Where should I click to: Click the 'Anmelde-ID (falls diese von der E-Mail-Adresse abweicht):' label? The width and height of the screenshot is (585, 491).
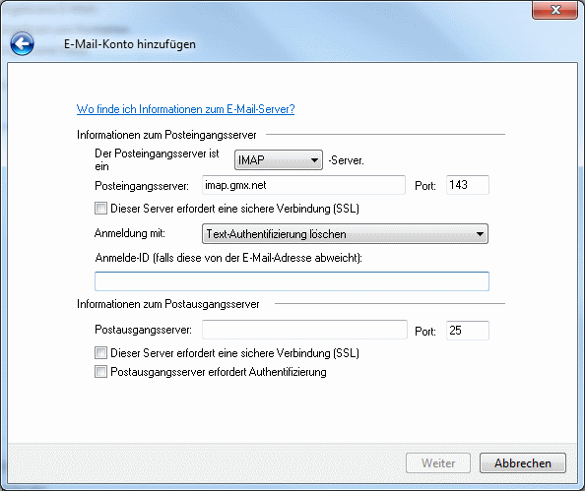pos(228,258)
